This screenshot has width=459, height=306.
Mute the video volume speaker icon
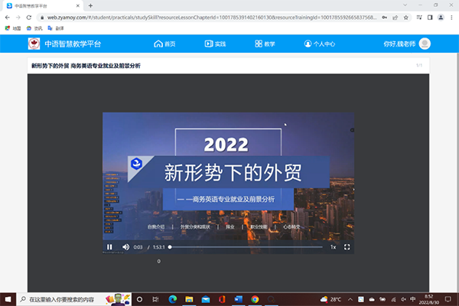127,247
